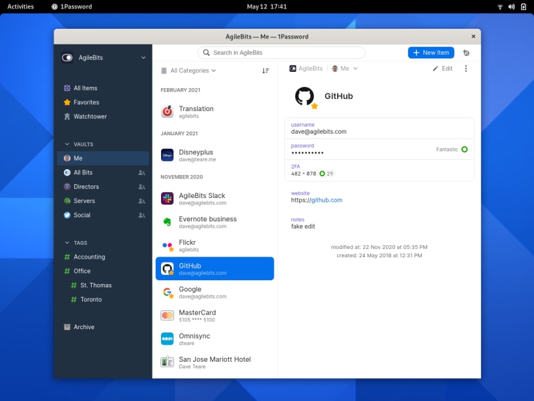Click the New Item button
Image resolution: width=534 pixels, height=401 pixels.
point(431,52)
